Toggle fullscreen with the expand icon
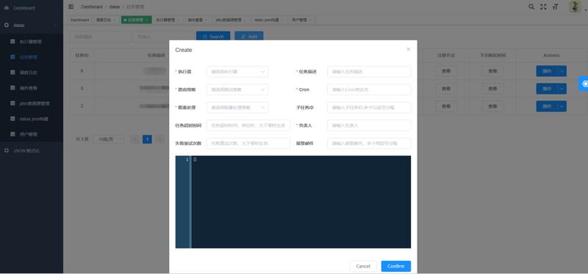This screenshot has width=588, height=274. click(543, 7)
